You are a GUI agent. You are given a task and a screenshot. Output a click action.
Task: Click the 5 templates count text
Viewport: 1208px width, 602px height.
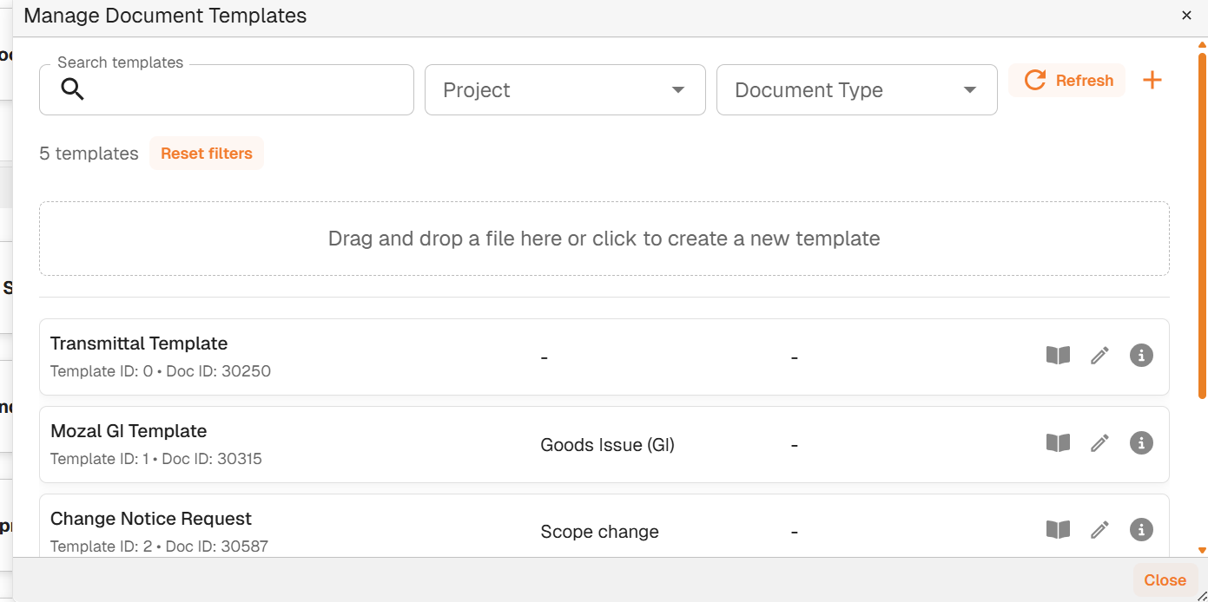point(89,154)
